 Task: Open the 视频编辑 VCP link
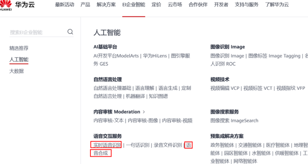225,88
